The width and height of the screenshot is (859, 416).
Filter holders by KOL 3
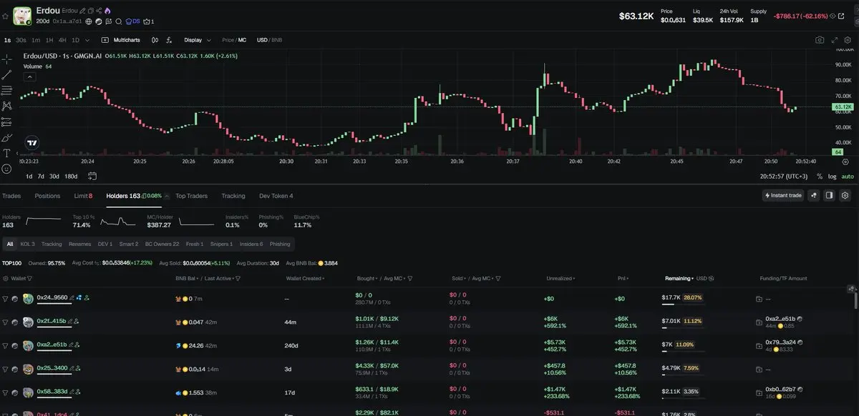click(x=28, y=244)
